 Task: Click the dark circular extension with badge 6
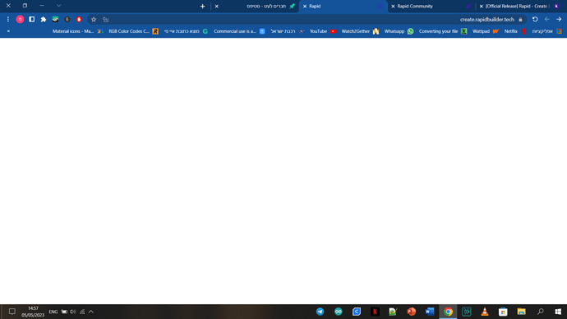coord(67,20)
